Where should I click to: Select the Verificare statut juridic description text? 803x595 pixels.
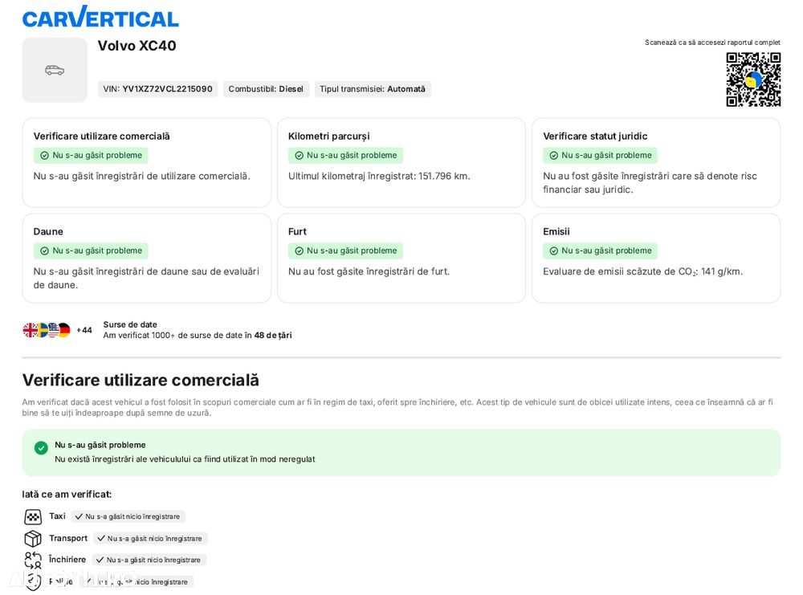pos(650,183)
